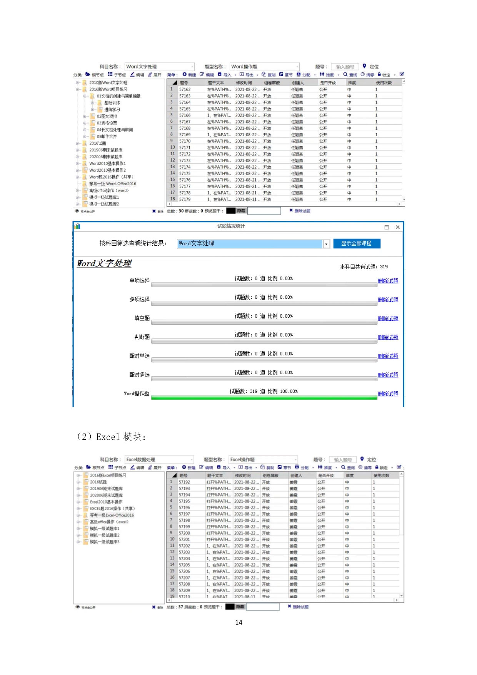Open the 难度 dropdown in the Excel question bank toolbar

(336, 467)
